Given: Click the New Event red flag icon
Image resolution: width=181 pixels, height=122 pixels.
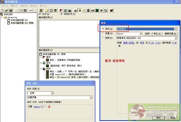Looking at the screenshot, I should tap(61, 10).
